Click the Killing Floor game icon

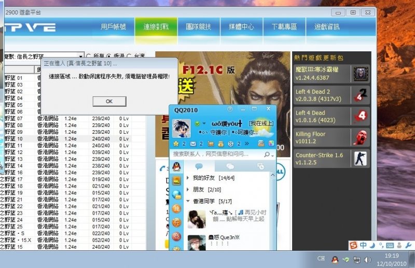coord(361,137)
